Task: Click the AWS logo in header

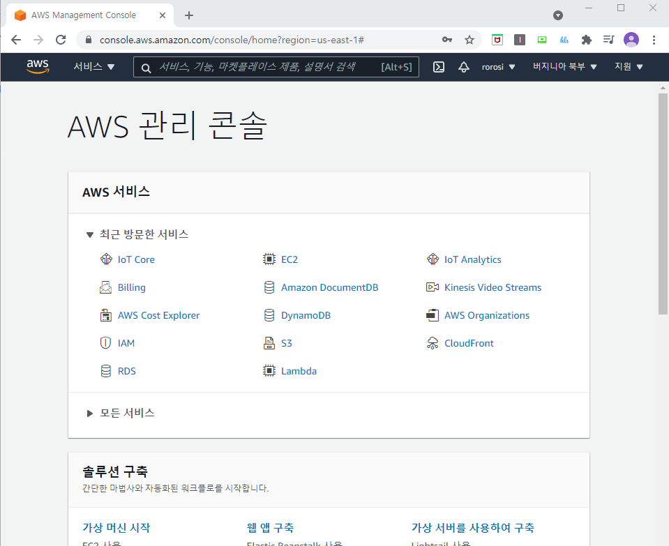Action: click(x=38, y=66)
